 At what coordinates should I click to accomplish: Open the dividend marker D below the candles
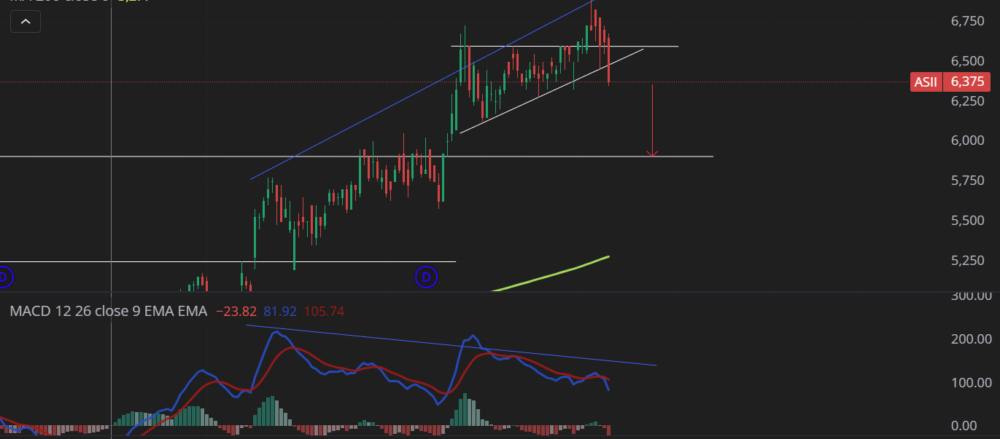[426, 277]
